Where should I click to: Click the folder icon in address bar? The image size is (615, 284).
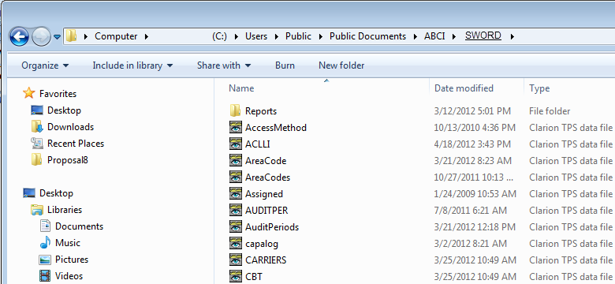pos(71,36)
